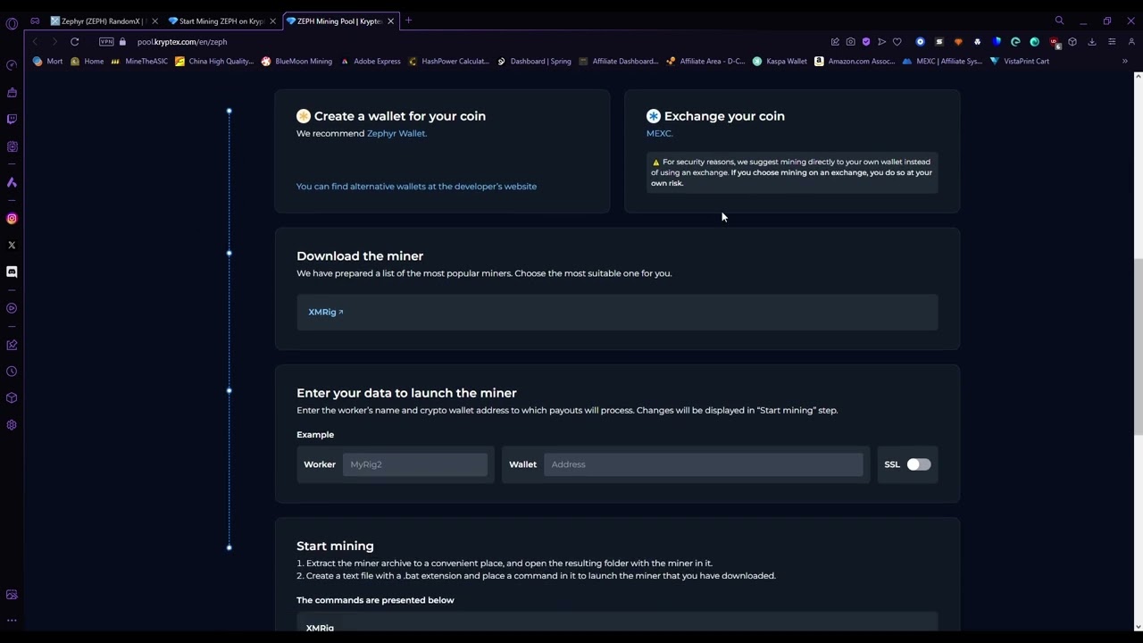Image resolution: width=1143 pixels, height=643 pixels.
Task: Open sidebar history clock icon
Action: click(12, 372)
